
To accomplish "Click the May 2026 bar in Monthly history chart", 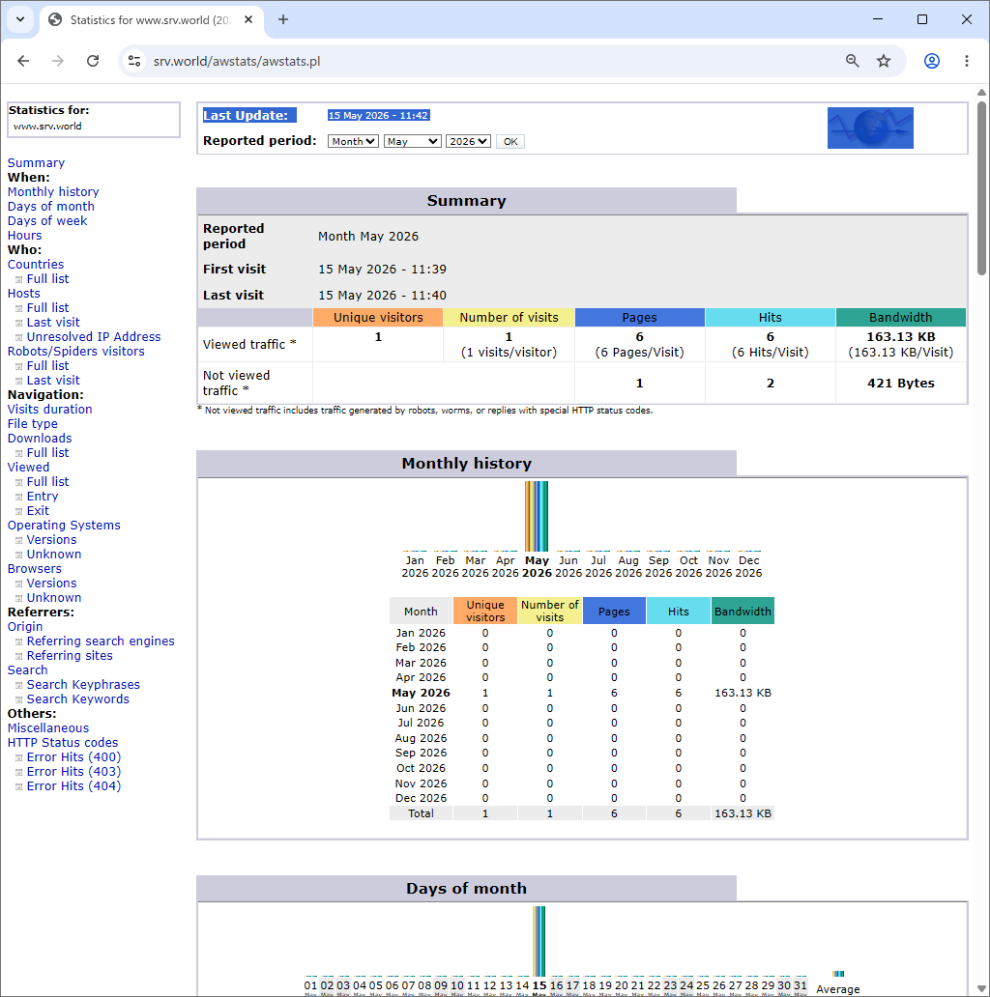I will click(537, 516).
